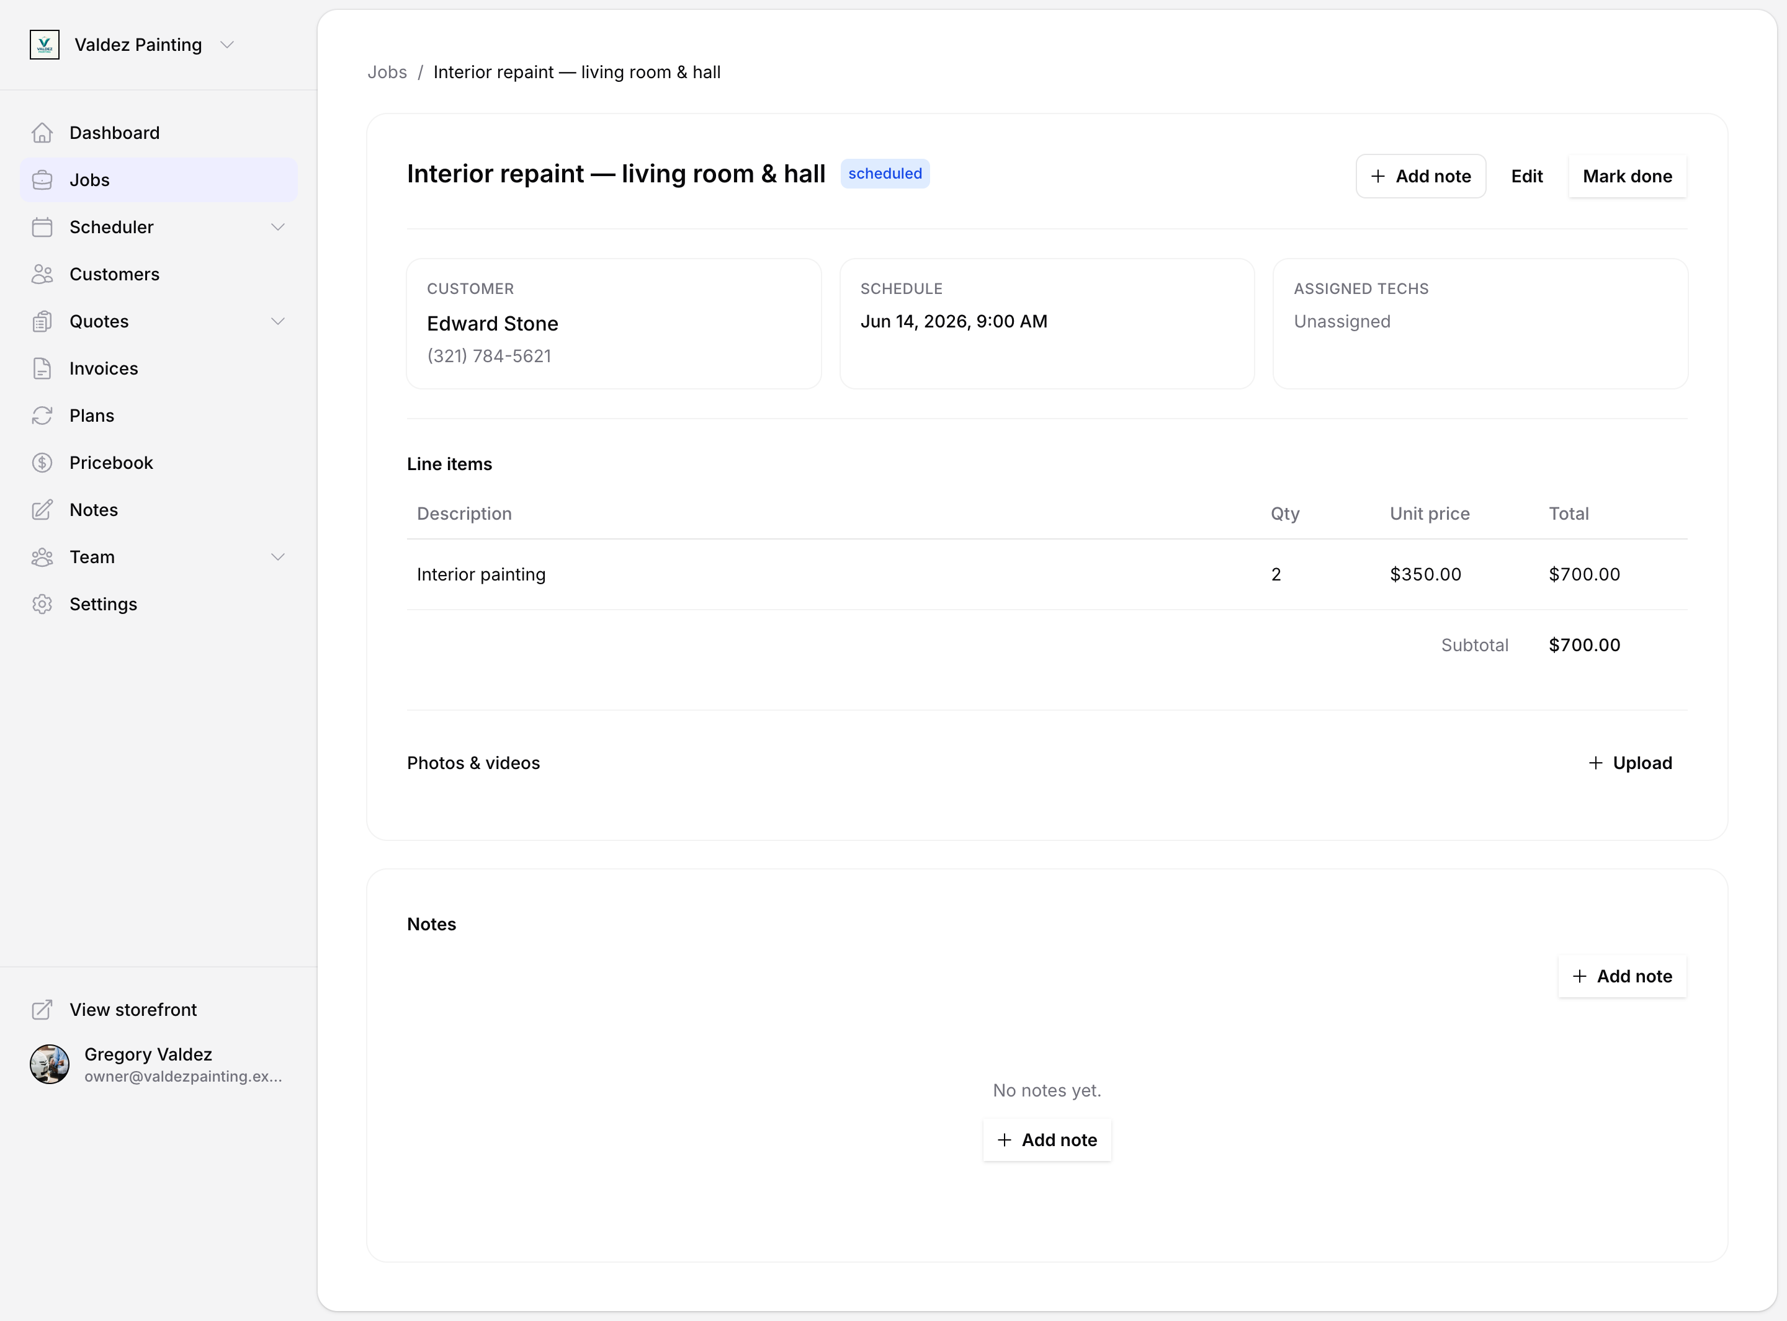Click the Pricebook dollar icon
Image resolution: width=1787 pixels, height=1321 pixels.
coord(42,463)
